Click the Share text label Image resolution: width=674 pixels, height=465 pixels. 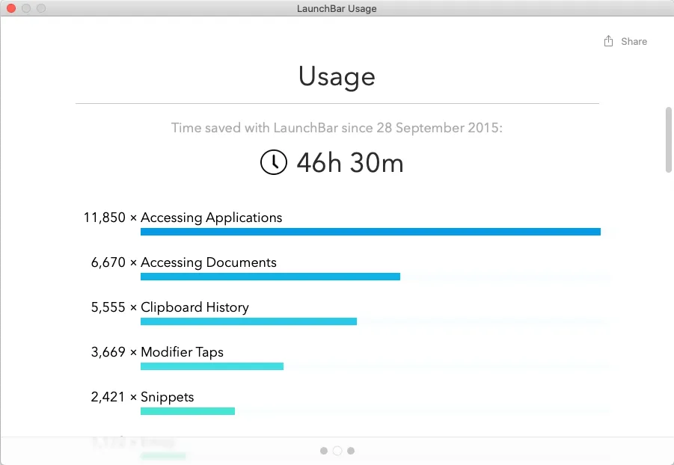[x=634, y=42]
